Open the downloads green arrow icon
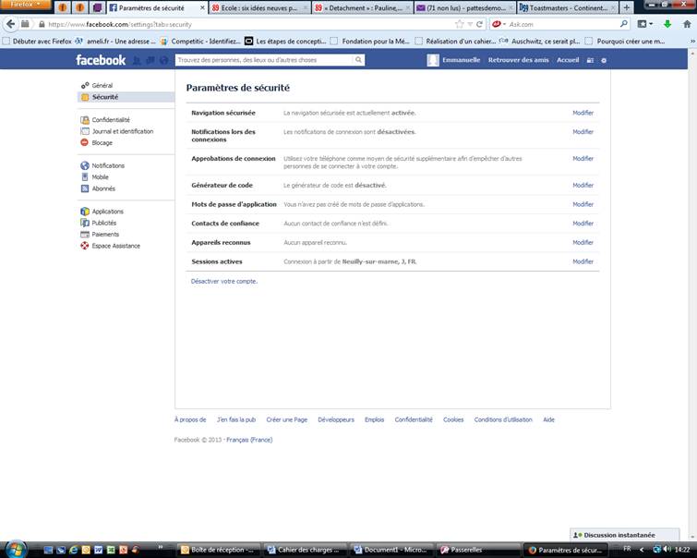 pyautogui.click(x=667, y=24)
